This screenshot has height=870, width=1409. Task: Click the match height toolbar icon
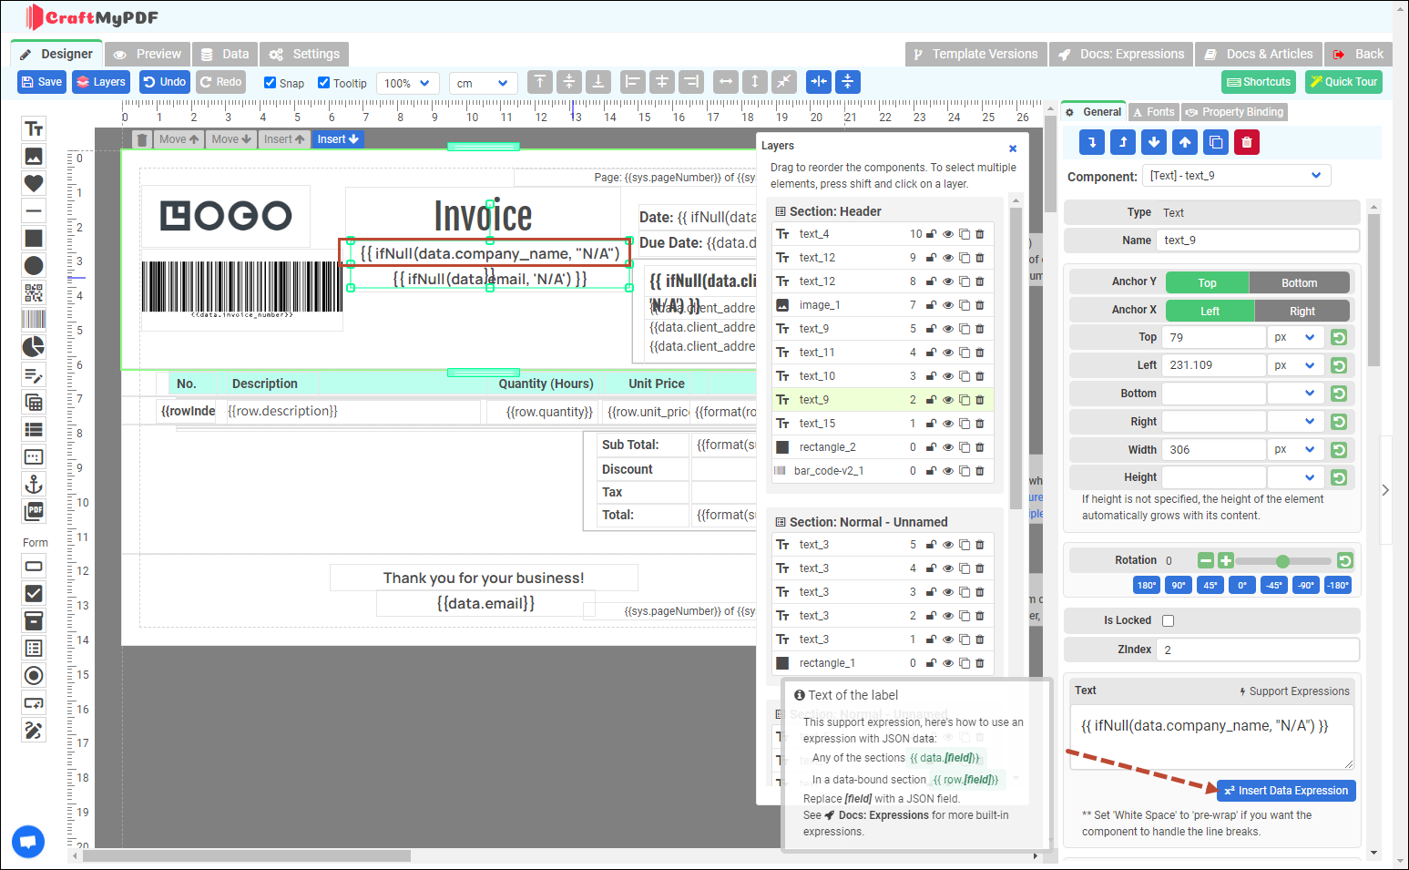click(x=755, y=82)
